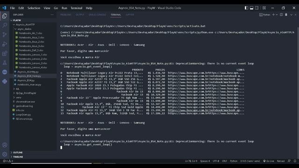This screenshot has width=299, height=168.
Task: Toggle bottom panel visibility
Action: click(x=252, y=8)
